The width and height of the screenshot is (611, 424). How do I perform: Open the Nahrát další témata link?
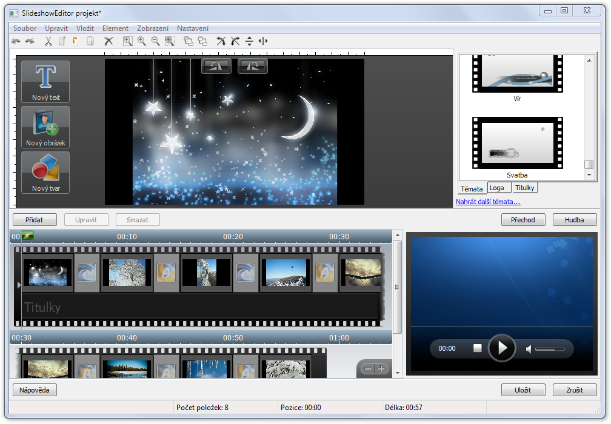[x=488, y=202]
